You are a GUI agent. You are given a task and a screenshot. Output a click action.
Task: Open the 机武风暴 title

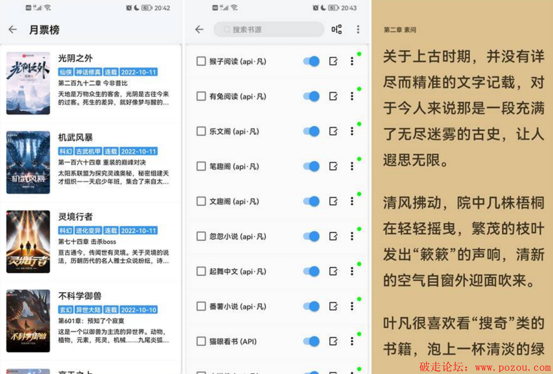tap(75, 137)
